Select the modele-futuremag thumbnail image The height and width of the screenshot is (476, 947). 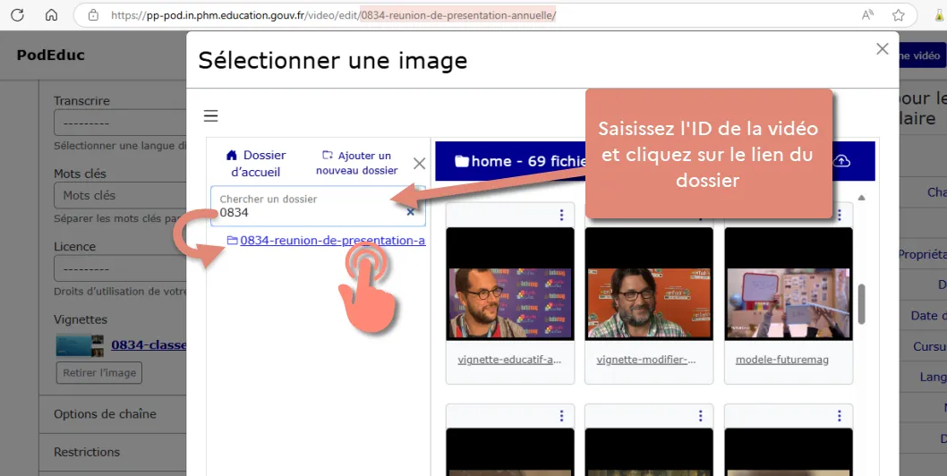point(789,284)
